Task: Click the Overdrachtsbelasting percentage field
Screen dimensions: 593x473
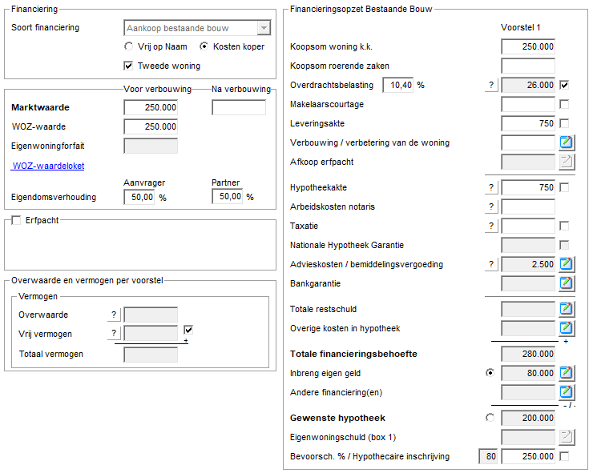Action: [x=397, y=85]
